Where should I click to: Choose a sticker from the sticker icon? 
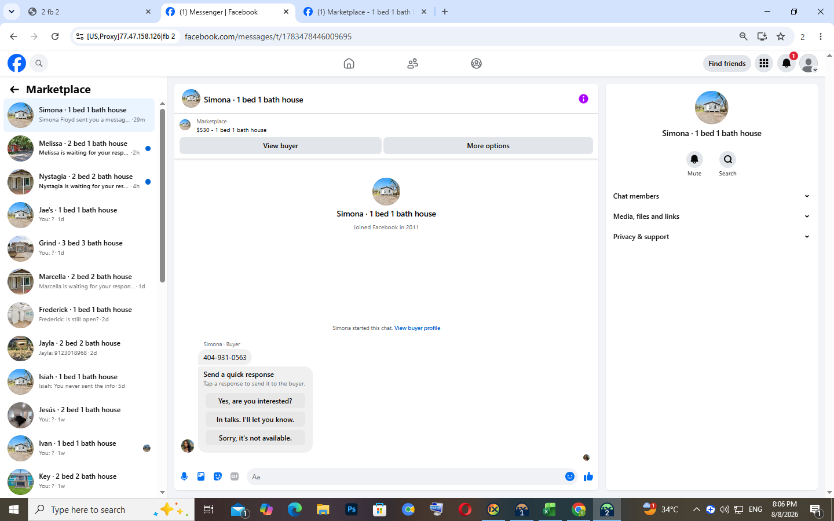[218, 476]
